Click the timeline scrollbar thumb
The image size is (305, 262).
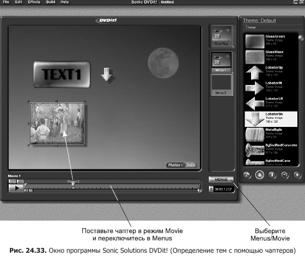(30, 191)
